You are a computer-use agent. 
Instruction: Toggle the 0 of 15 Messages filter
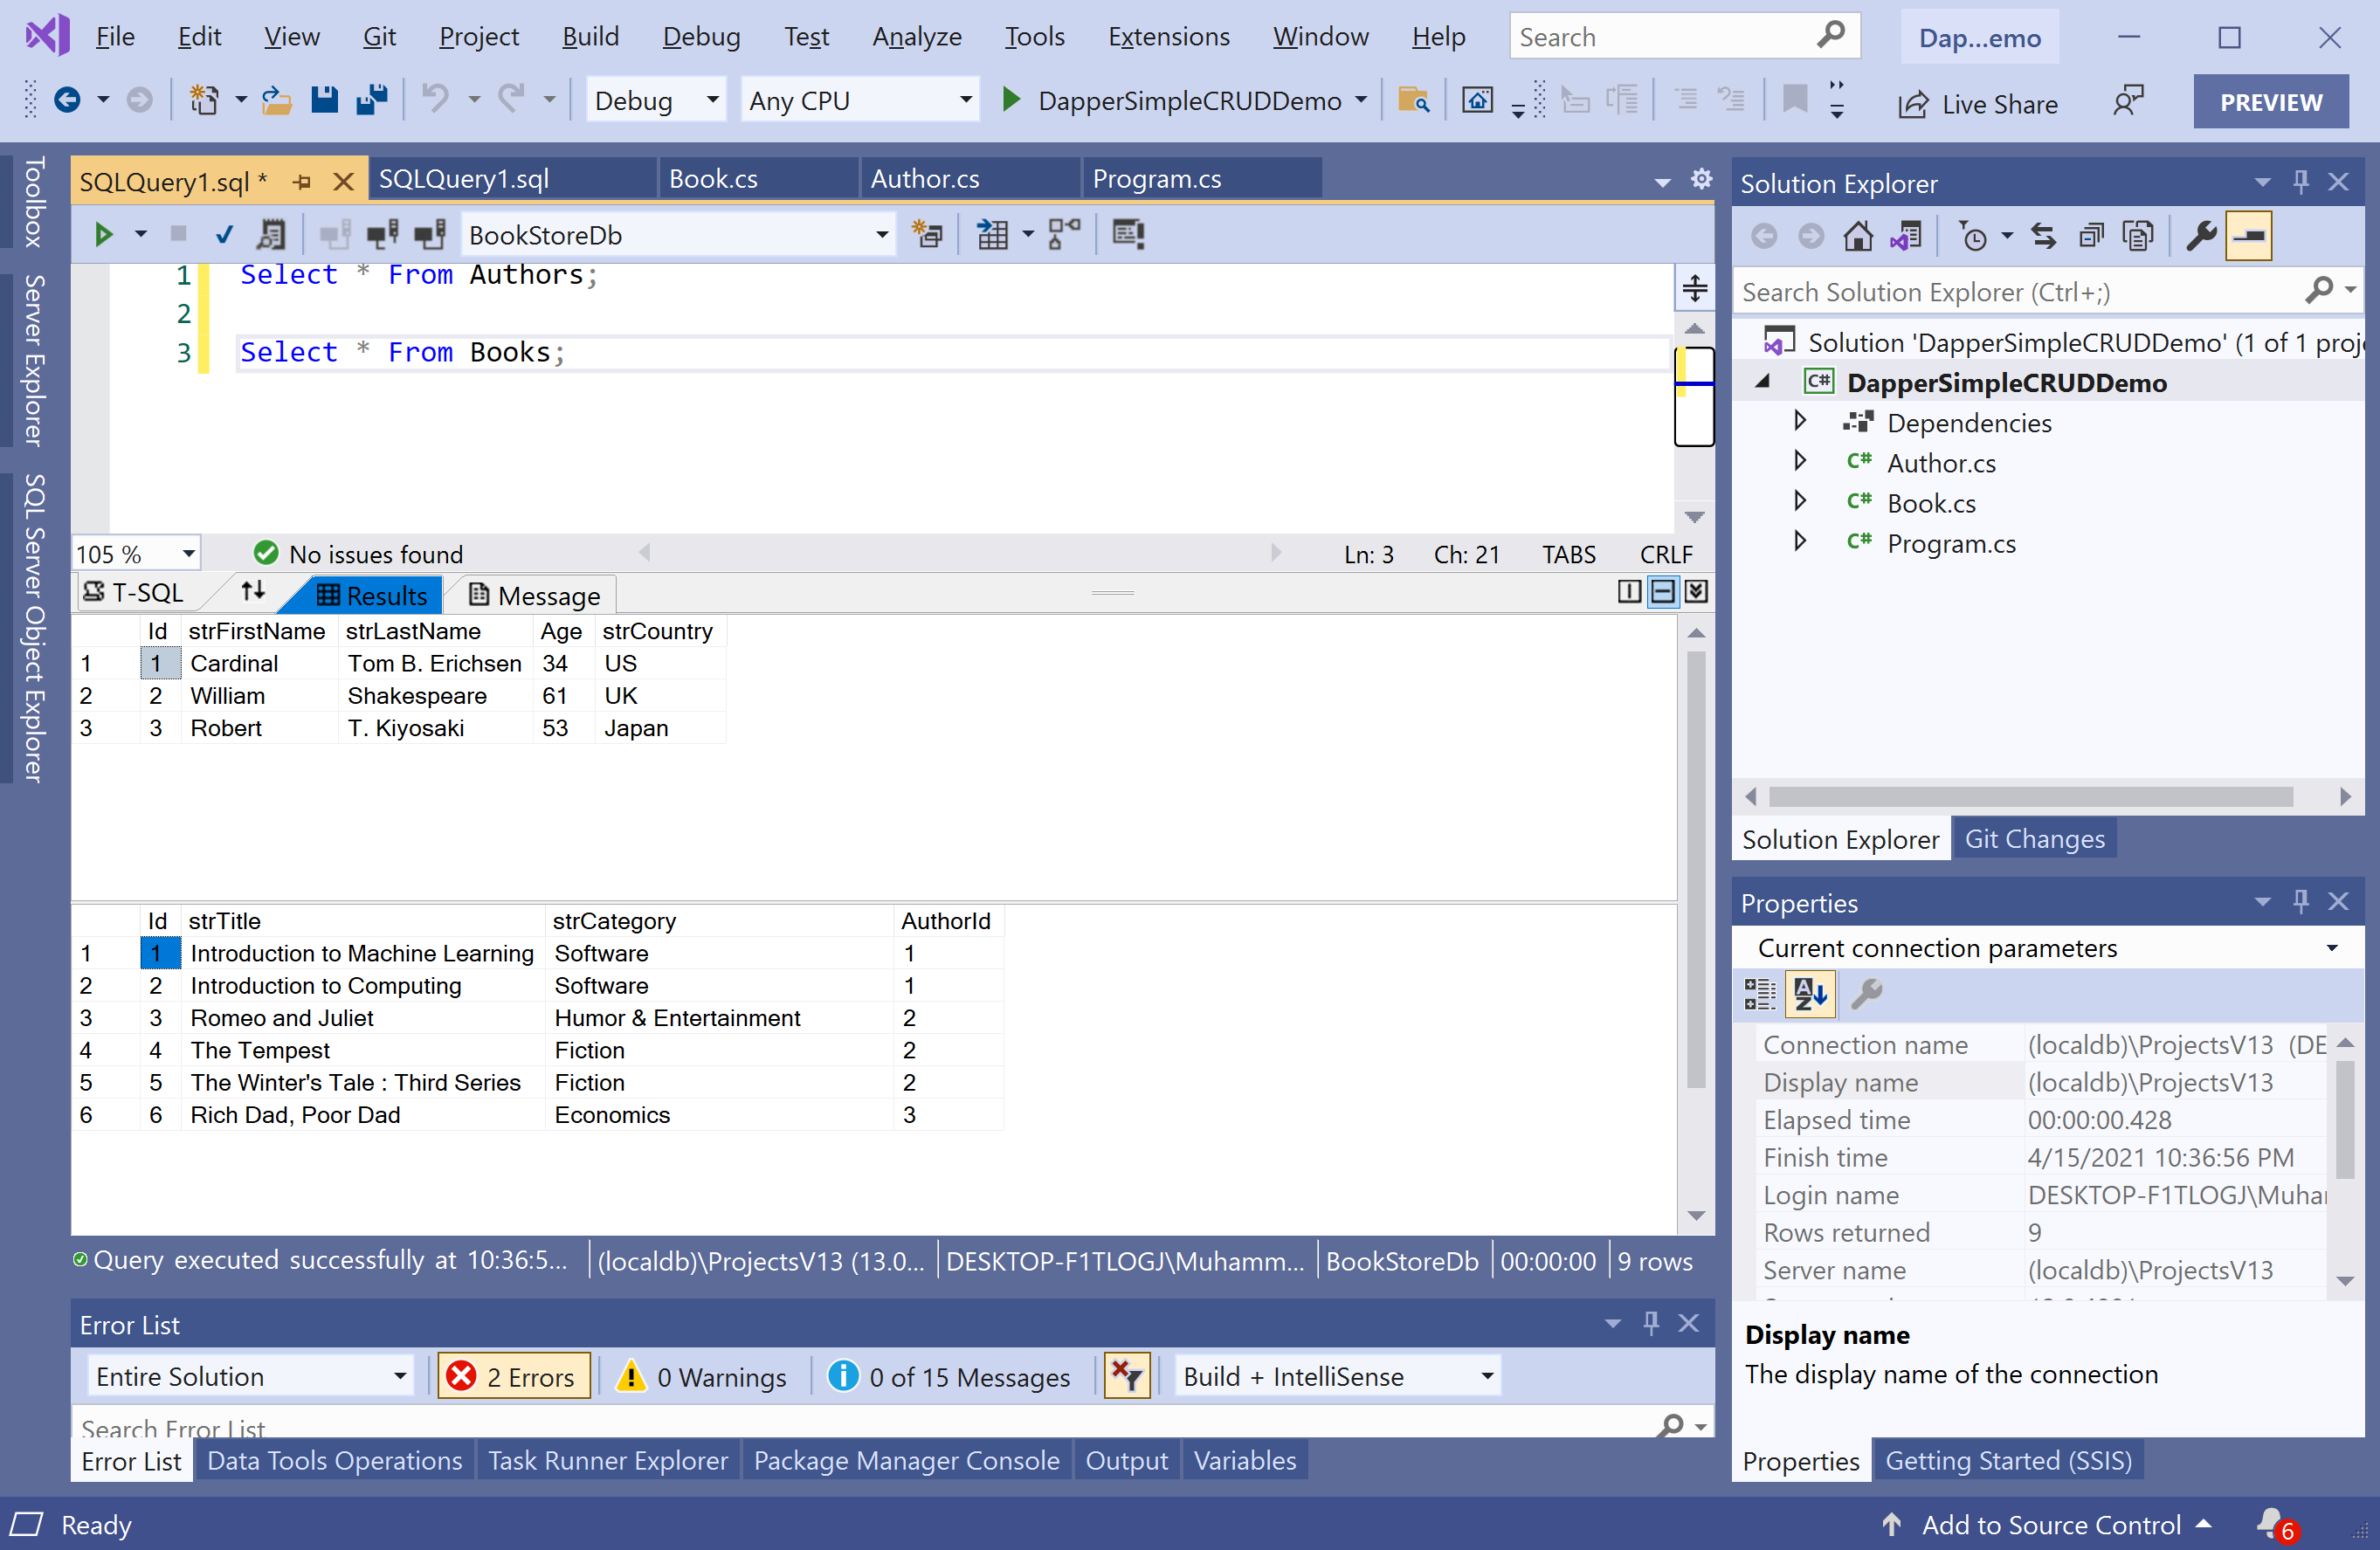(949, 1376)
